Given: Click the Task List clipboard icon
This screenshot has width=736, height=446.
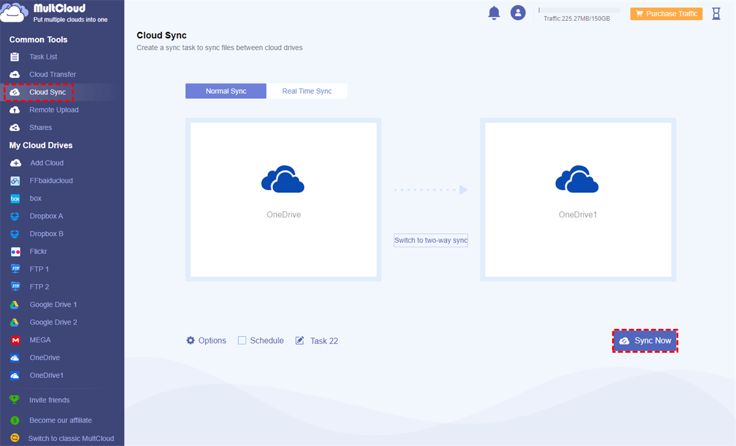Looking at the screenshot, I should pos(15,56).
